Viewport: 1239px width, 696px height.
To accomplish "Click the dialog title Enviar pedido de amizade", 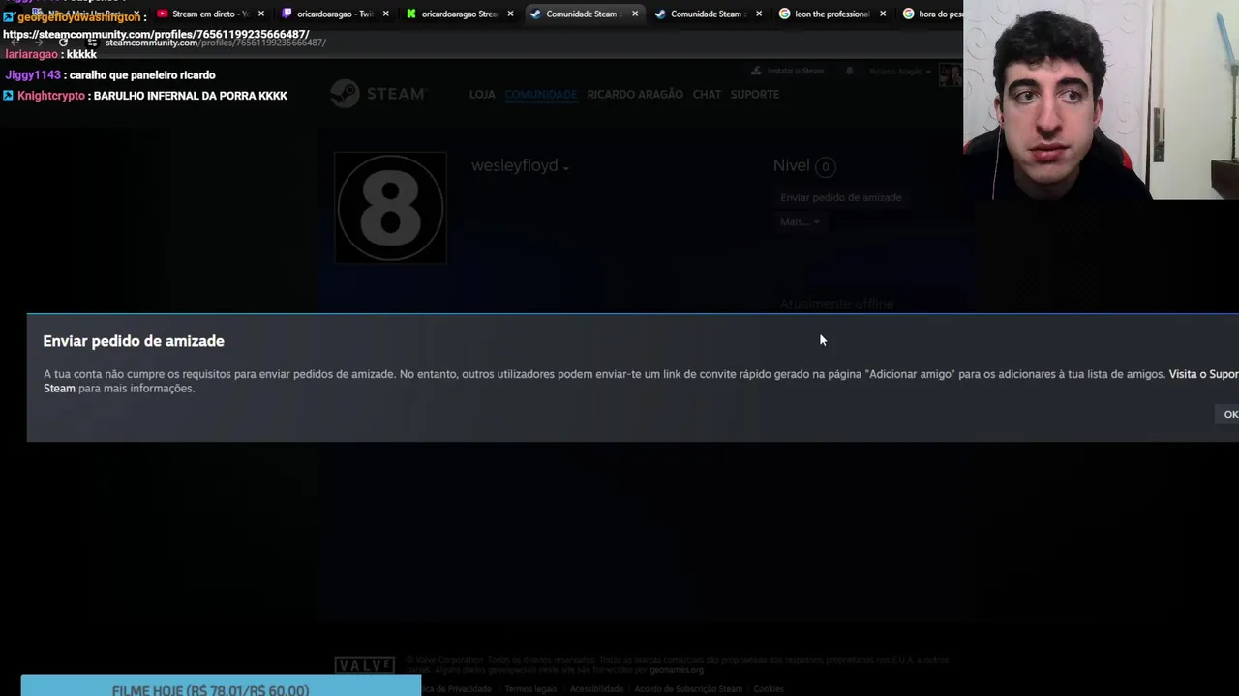I will click(x=134, y=341).
